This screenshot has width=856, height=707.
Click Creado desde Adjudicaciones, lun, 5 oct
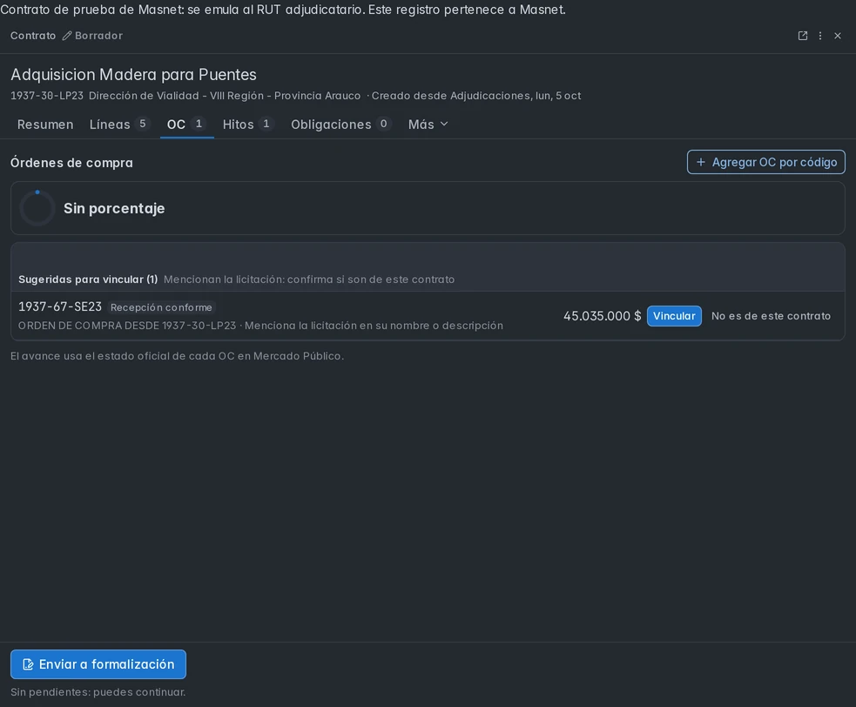476,96
